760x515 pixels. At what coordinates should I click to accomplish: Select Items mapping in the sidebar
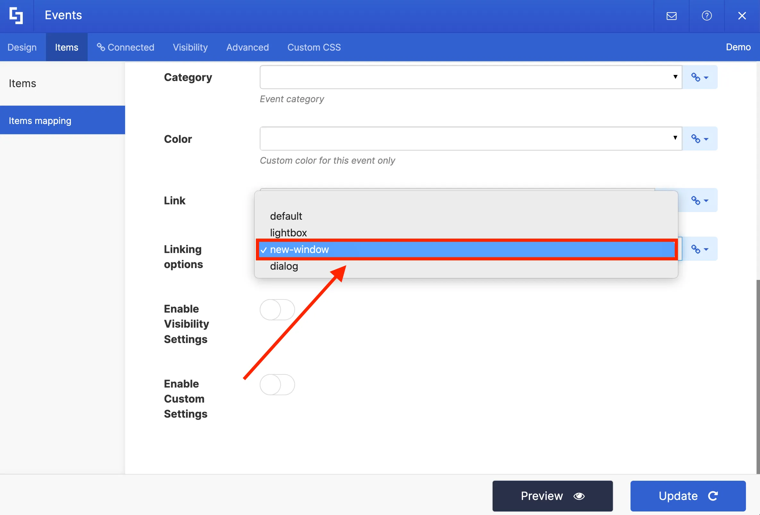pyautogui.click(x=63, y=120)
